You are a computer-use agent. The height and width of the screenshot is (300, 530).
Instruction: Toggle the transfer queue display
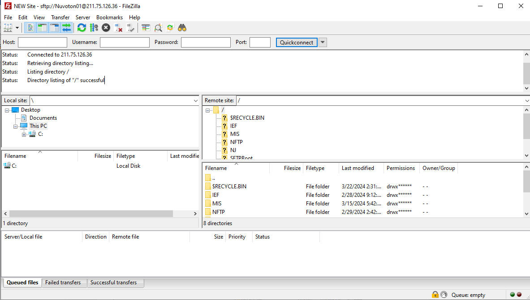click(x=66, y=28)
